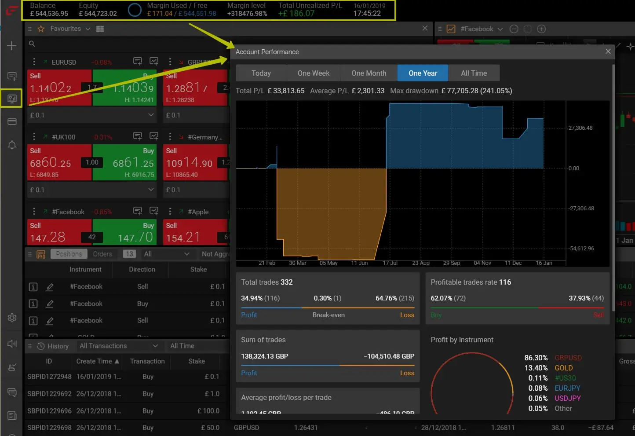The height and width of the screenshot is (436, 635).
Task: Sell #UK100 at 6860.25
Action: pos(59,162)
